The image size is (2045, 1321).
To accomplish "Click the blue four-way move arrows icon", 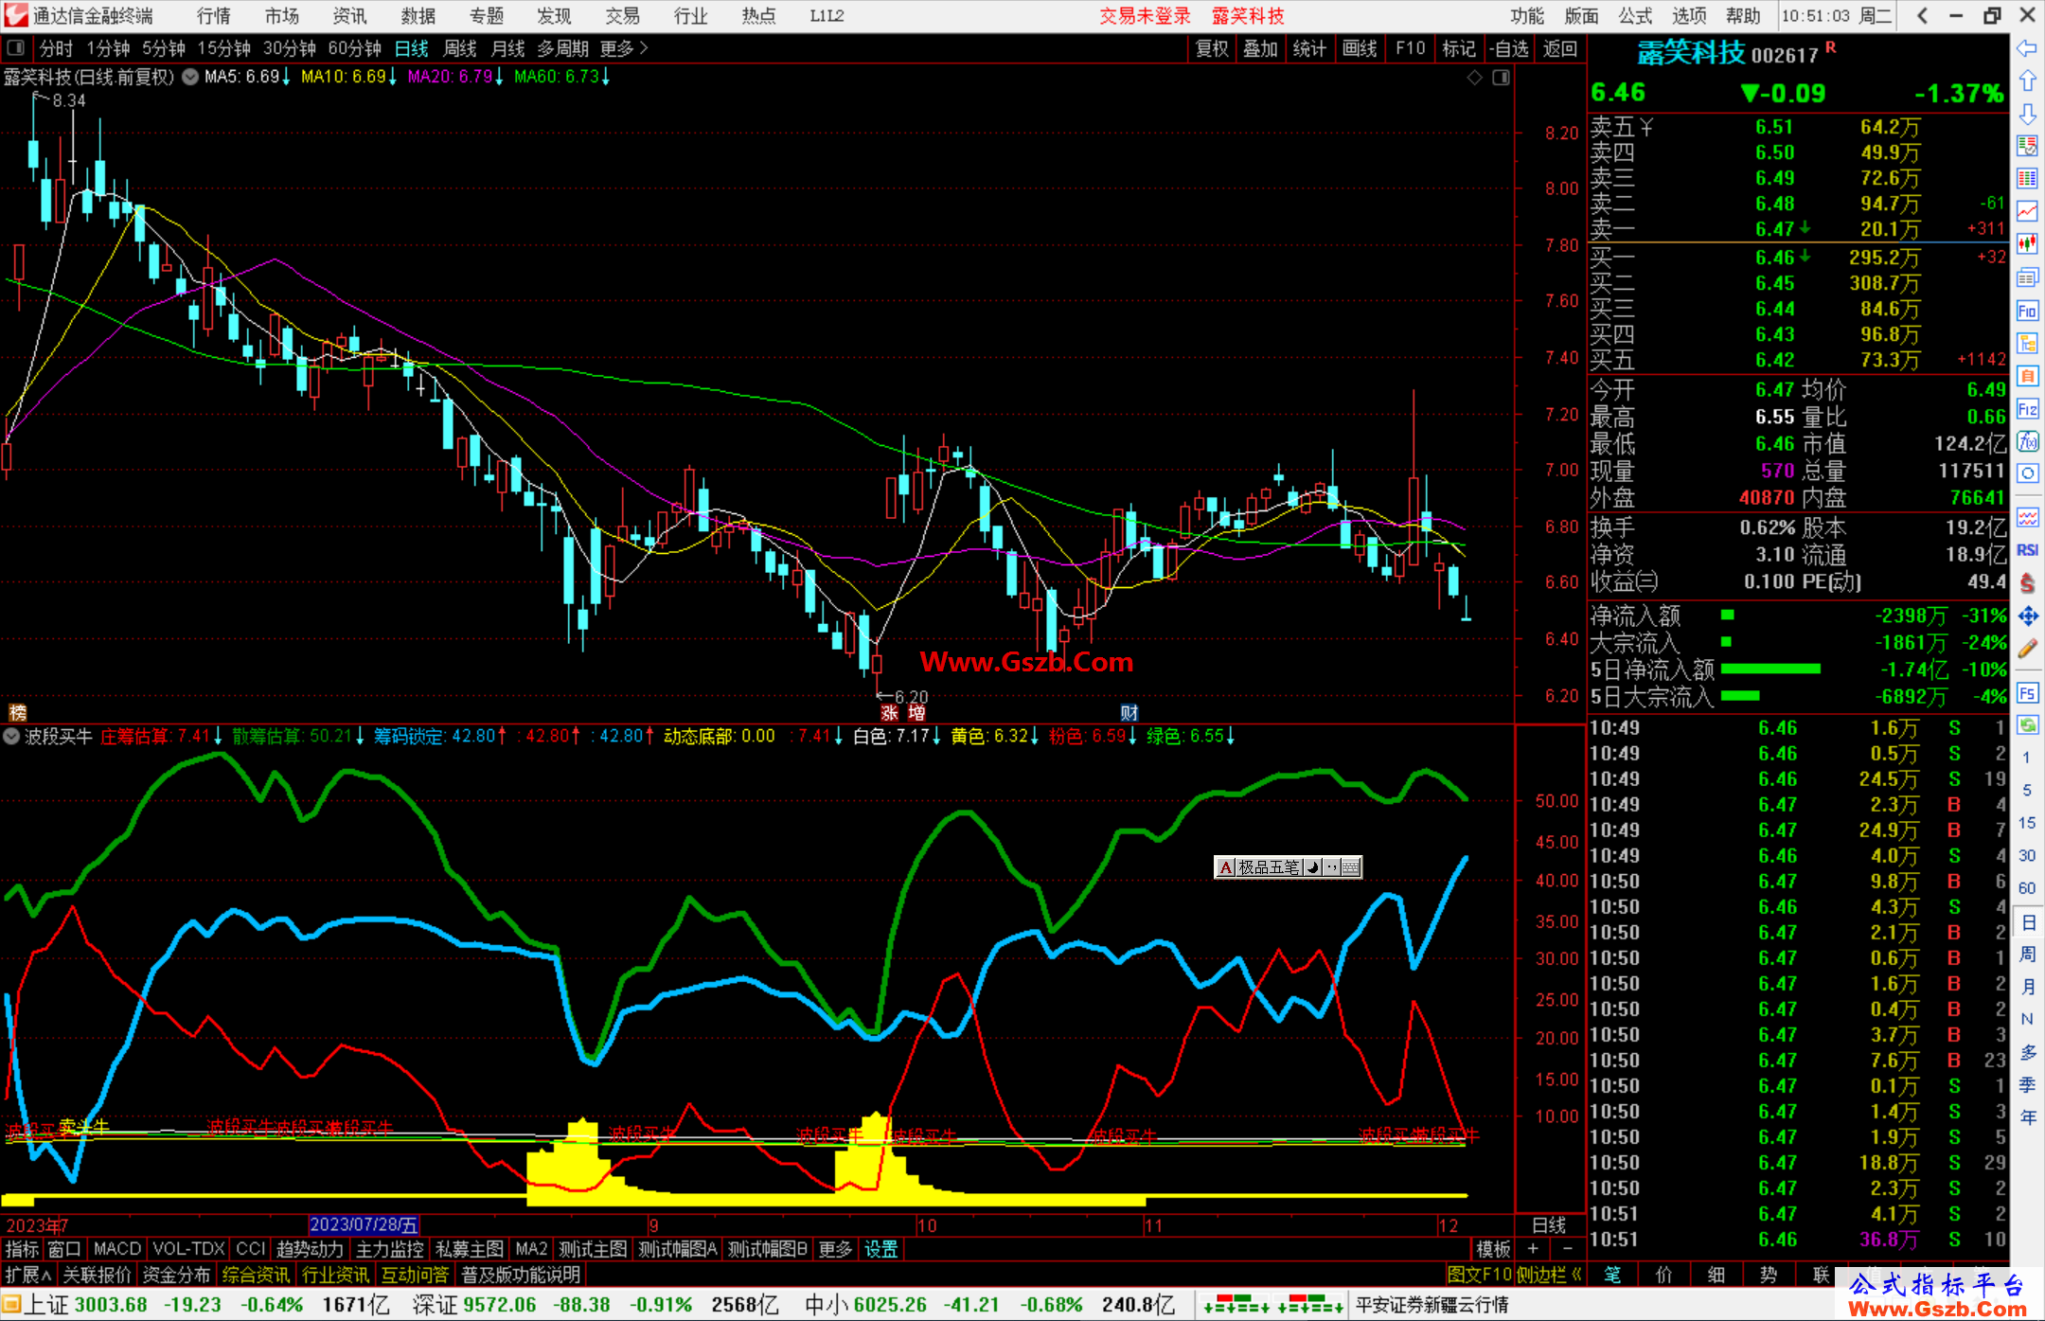I will tap(2027, 616).
